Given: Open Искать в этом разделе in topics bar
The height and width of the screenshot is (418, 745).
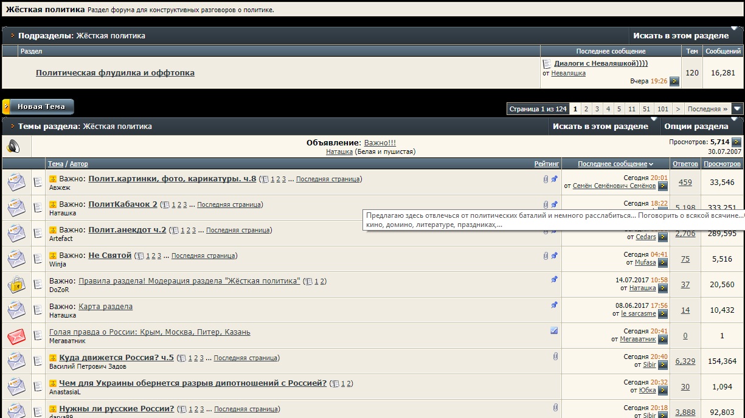Looking at the screenshot, I should pyautogui.click(x=600, y=126).
